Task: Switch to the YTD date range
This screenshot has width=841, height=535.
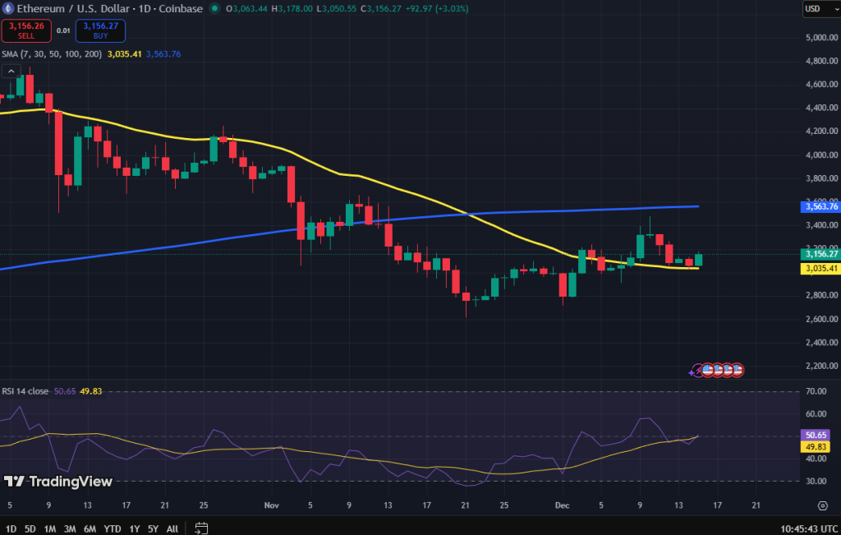Action: (x=112, y=528)
